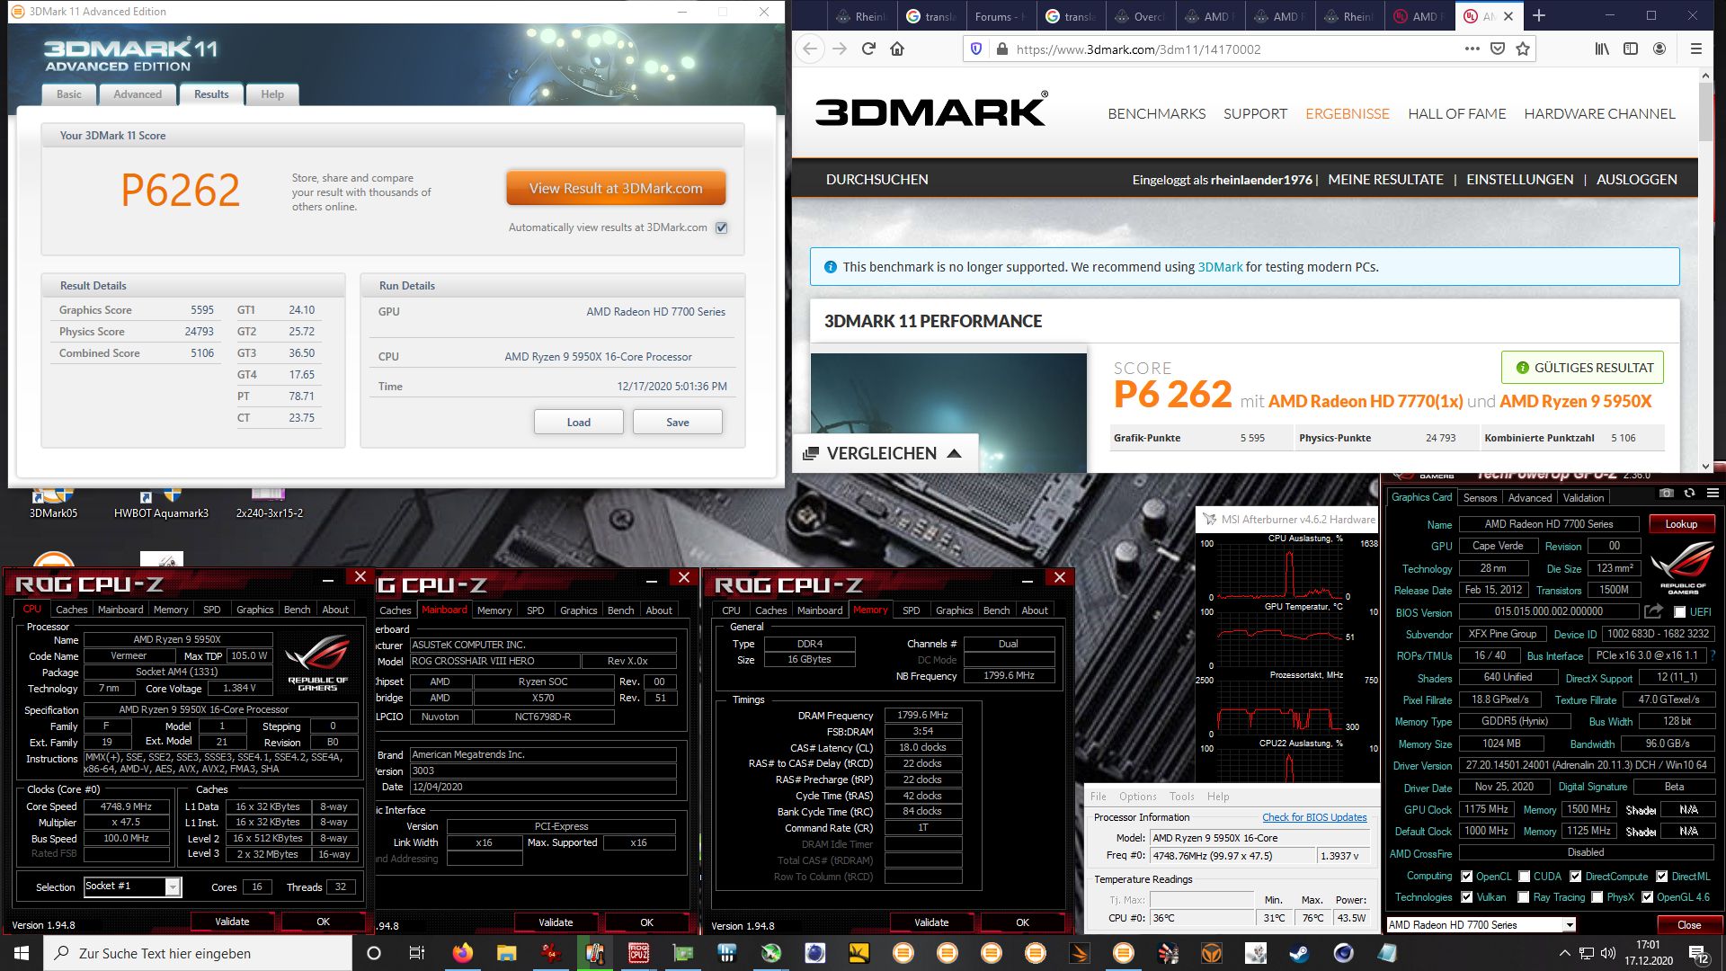Open CPU-Z Caches tab in left window
This screenshot has width=1726, height=971.
pyautogui.click(x=72, y=610)
